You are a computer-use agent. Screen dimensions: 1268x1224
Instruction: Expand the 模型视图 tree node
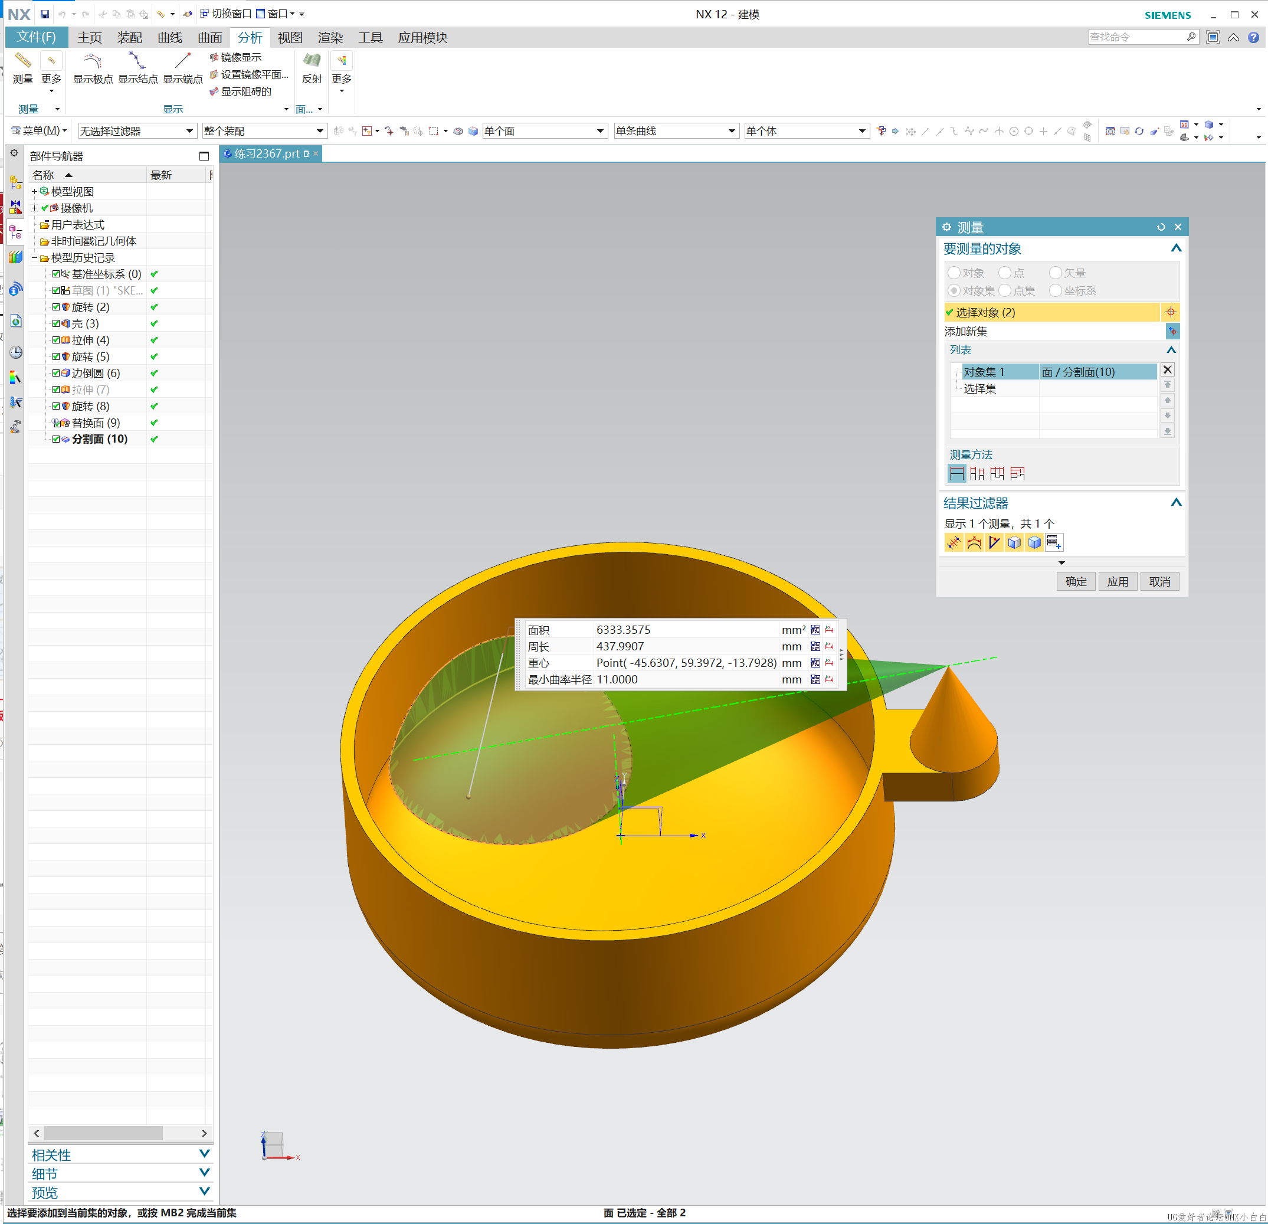coord(35,191)
